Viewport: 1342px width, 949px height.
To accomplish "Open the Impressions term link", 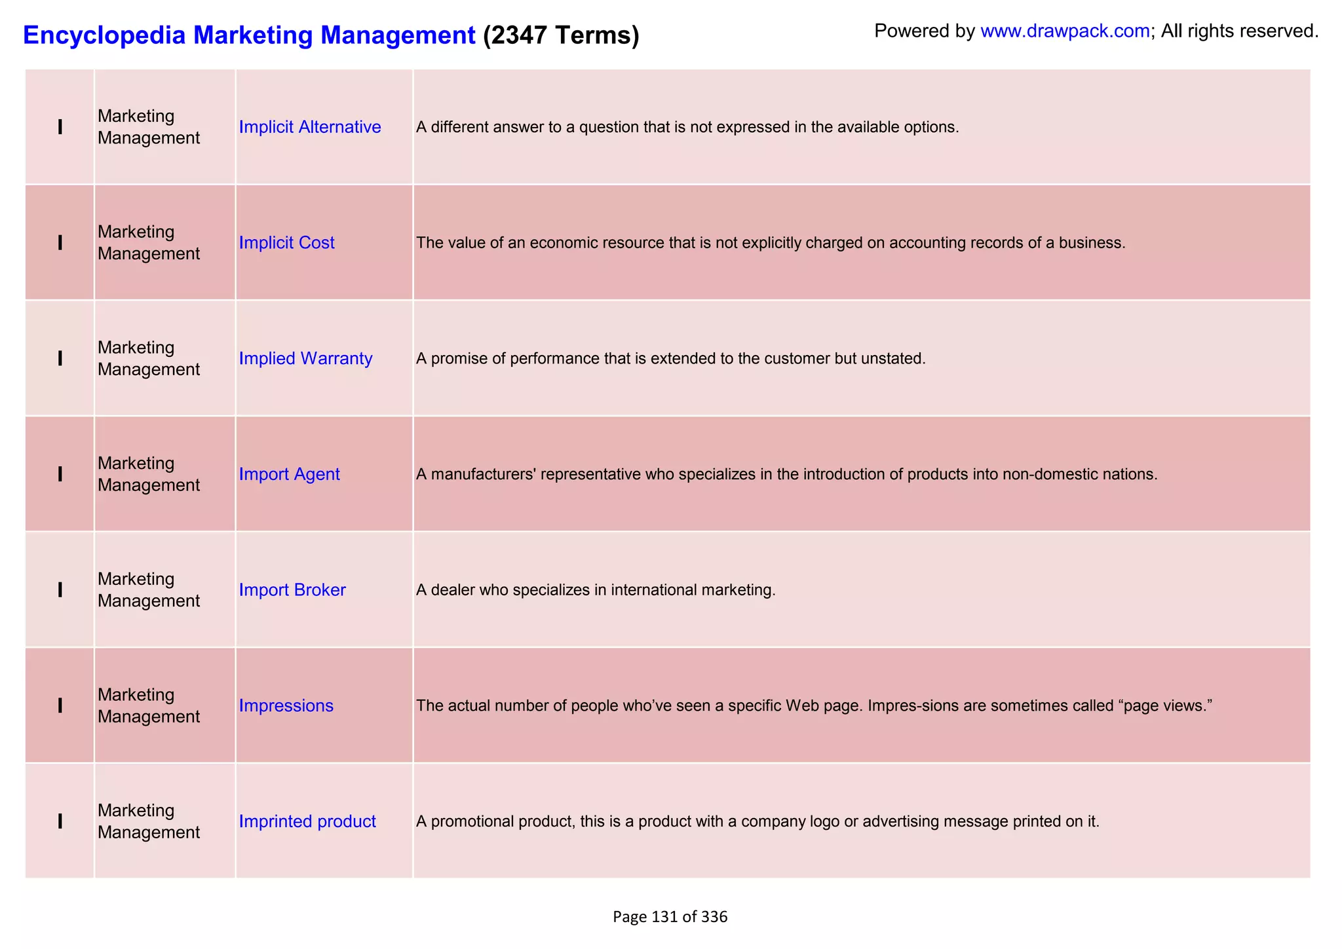I will coord(286,705).
